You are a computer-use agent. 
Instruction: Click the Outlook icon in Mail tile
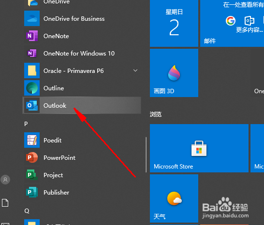pos(249,21)
